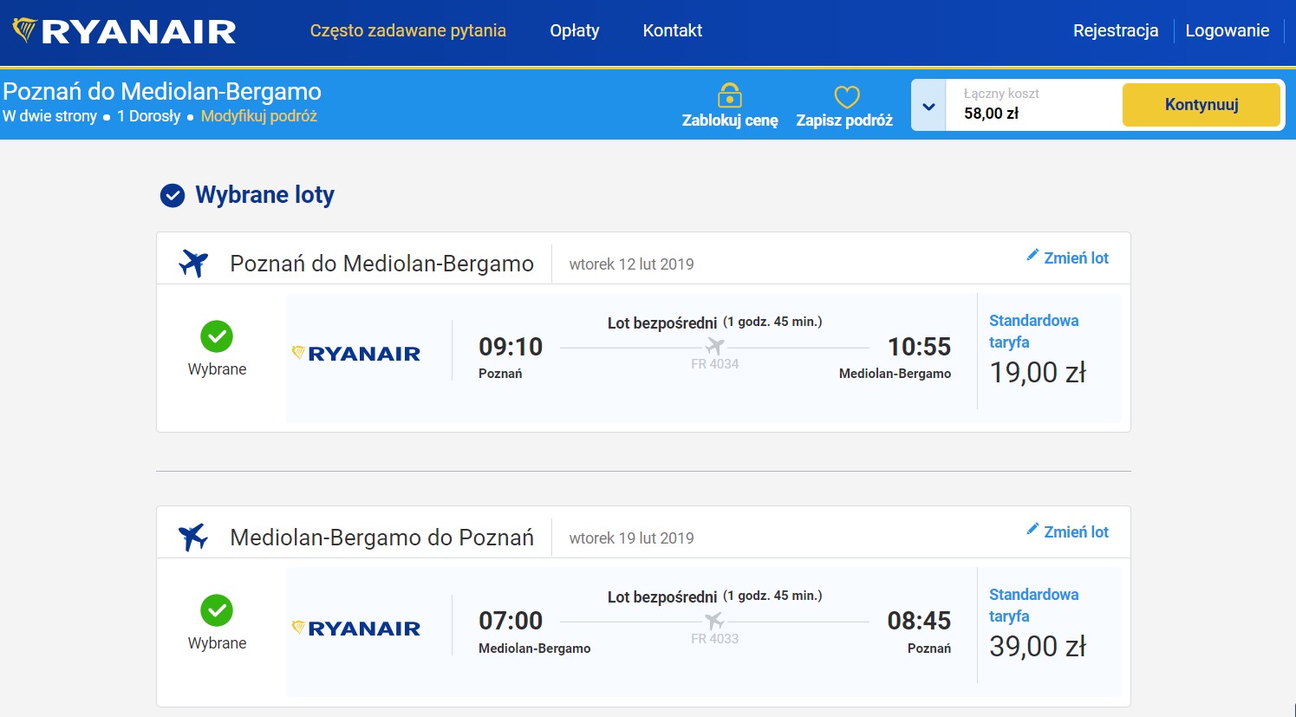The width and height of the screenshot is (1296, 717).
Task: Click the Ryanair harp logo in header
Action: pos(124,31)
